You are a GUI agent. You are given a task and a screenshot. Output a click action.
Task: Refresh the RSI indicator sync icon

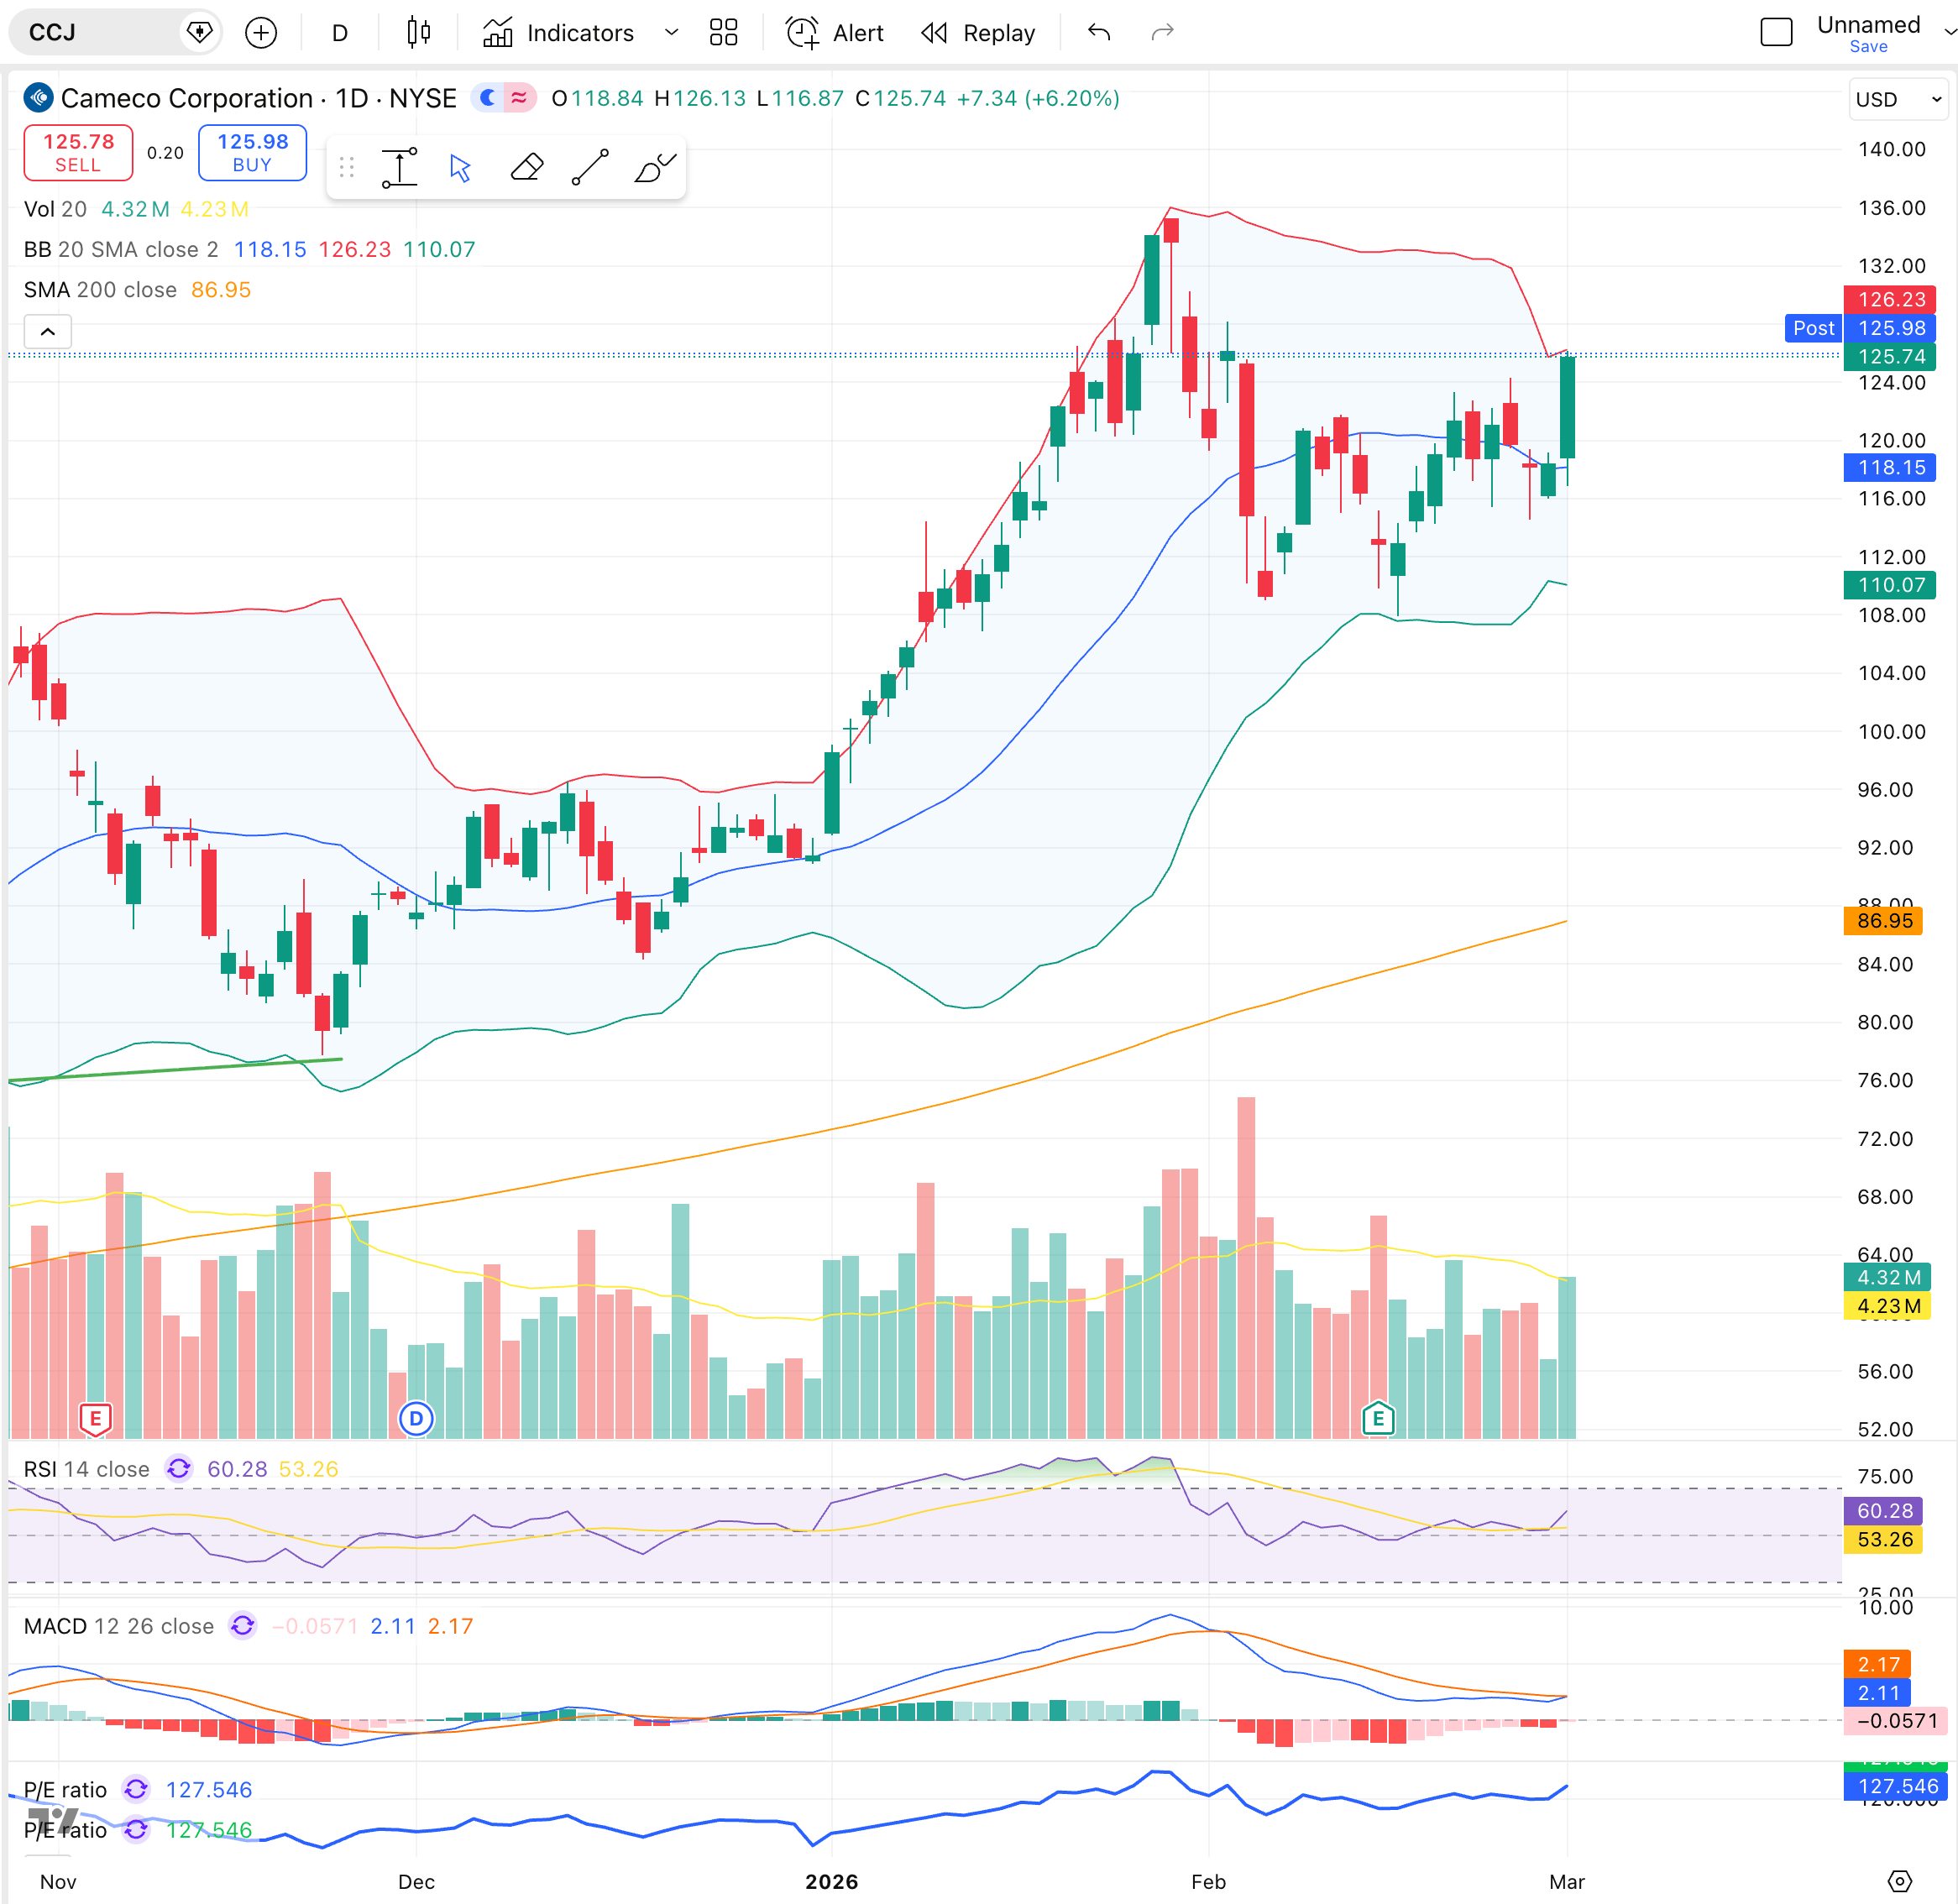pos(179,1469)
